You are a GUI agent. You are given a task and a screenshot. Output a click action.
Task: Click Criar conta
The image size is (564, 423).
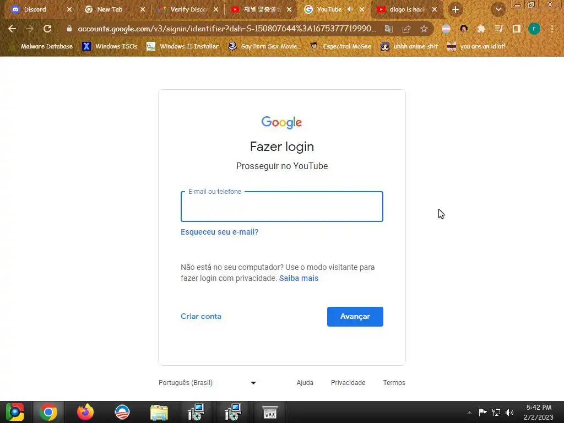[200, 317]
